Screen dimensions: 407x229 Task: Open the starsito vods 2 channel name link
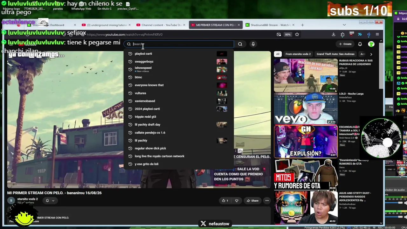27,199
